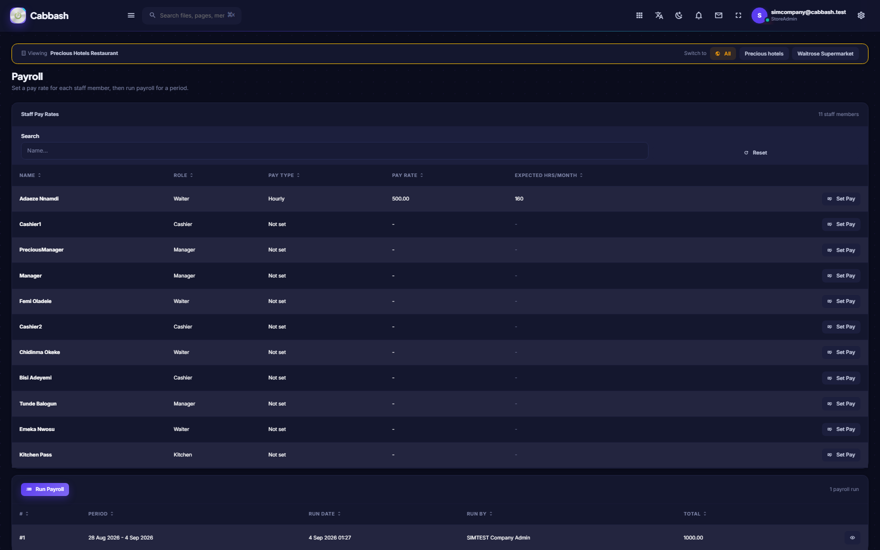Sort payroll runs by Run Date

coord(324,514)
